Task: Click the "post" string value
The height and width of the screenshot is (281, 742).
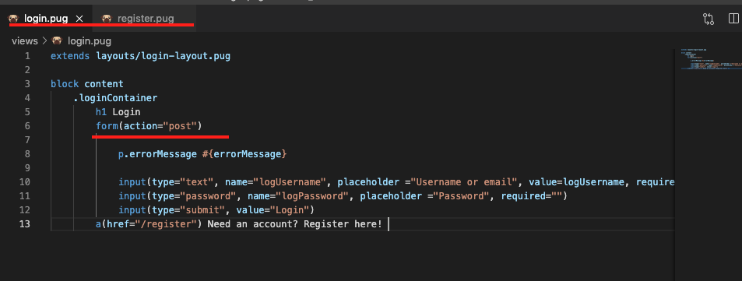Action: pos(180,126)
